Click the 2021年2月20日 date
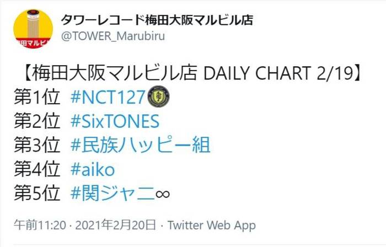The image size is (386, 247). pos(115,225)
